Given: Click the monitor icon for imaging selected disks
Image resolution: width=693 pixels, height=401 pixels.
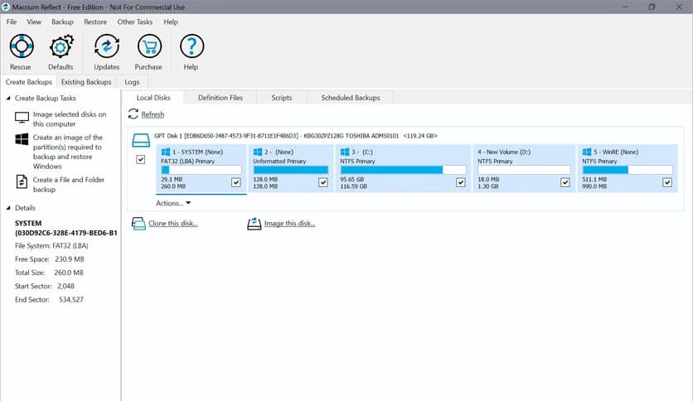Looking at the screenshot, I should (x=22, y=118).
